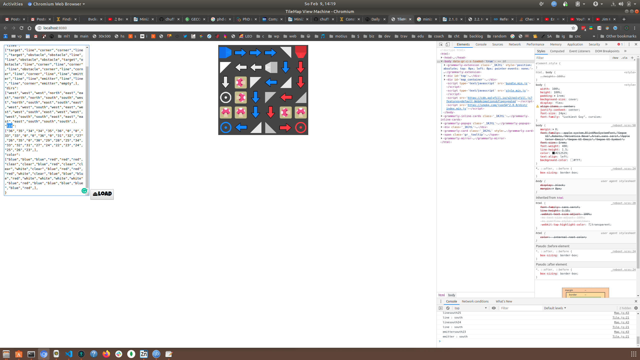
Task: Click the color #212529 swatch
Action: pos(553,153)
